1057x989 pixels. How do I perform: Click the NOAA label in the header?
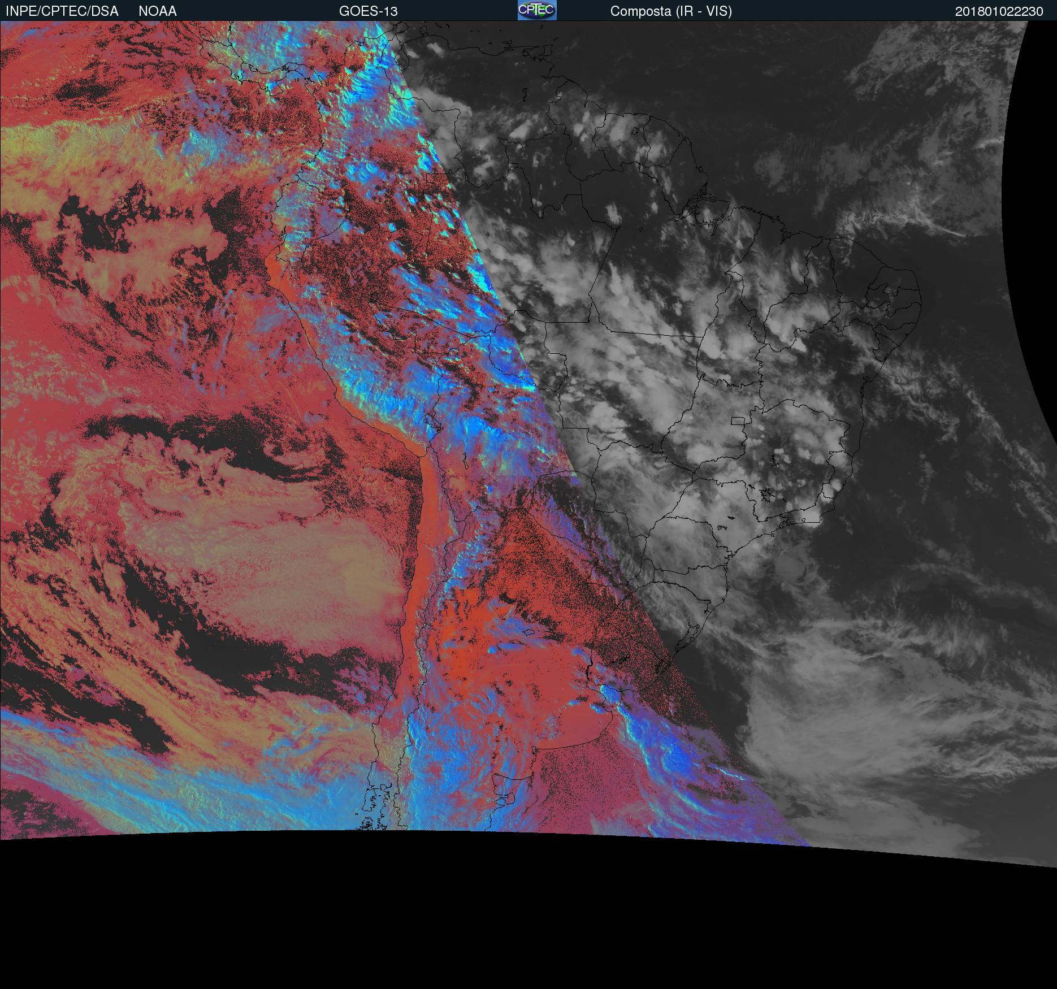coord(158,11)
